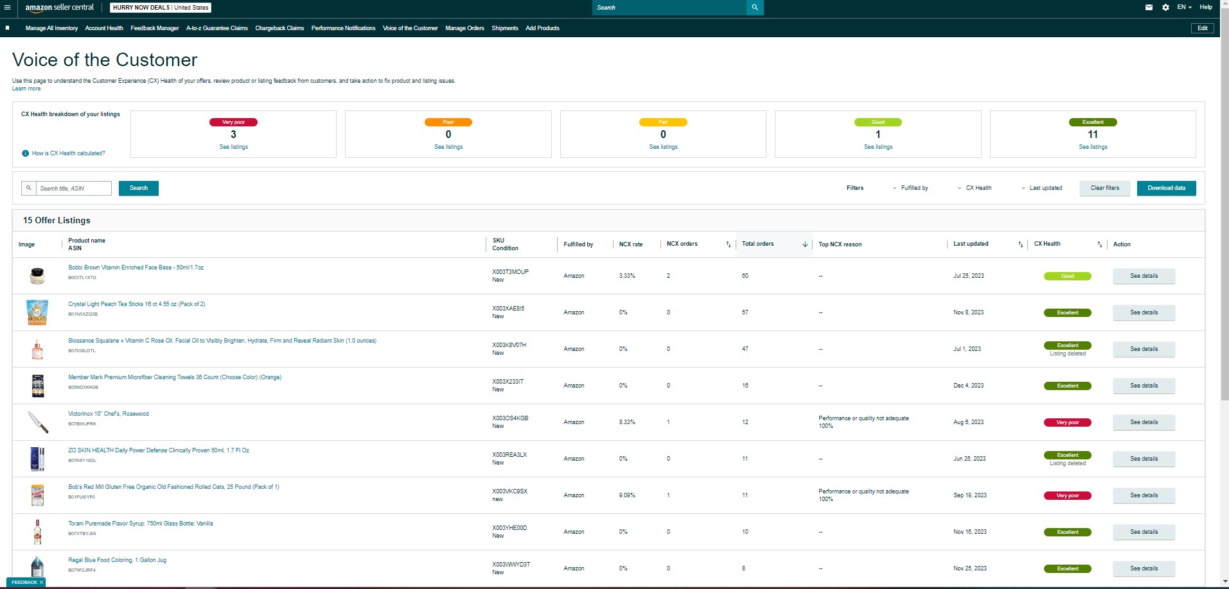The image size is (1229, 589).
Task: Open the Last updated filter dropdown
Action: click(1041, 188)
